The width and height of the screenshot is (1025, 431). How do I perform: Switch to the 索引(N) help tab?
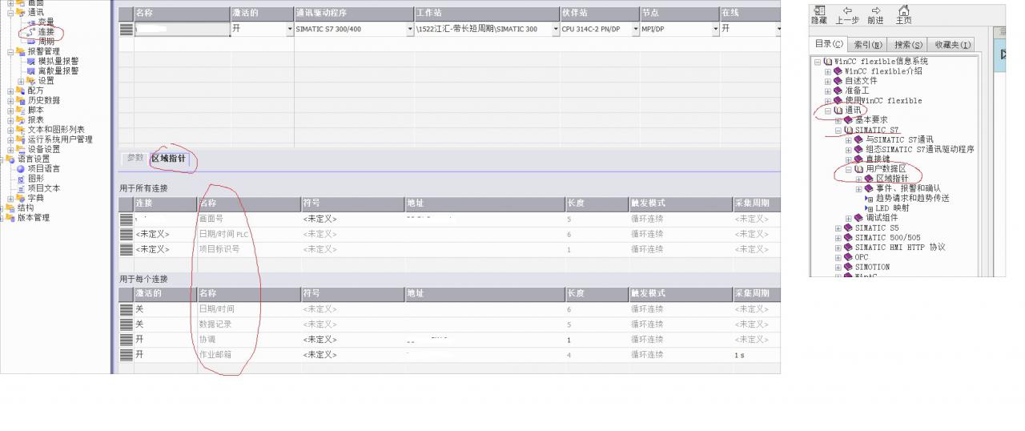(868, 45)
